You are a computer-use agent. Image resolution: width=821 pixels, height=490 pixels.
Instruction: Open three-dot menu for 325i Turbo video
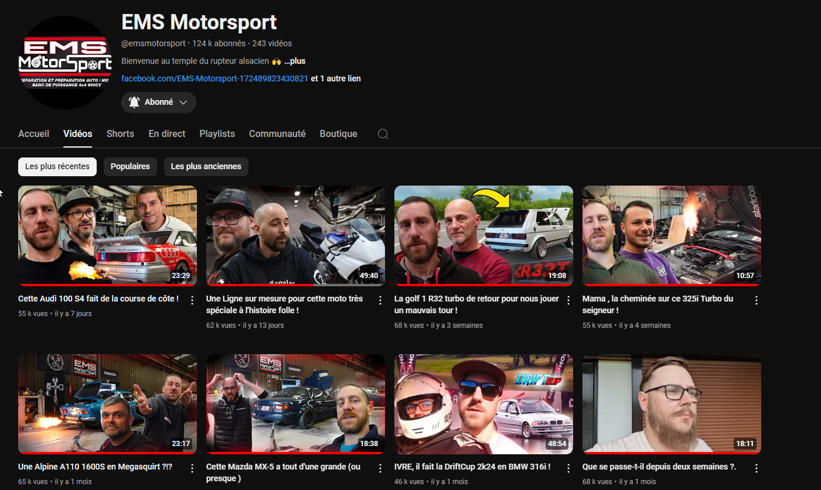coord(757,300)
